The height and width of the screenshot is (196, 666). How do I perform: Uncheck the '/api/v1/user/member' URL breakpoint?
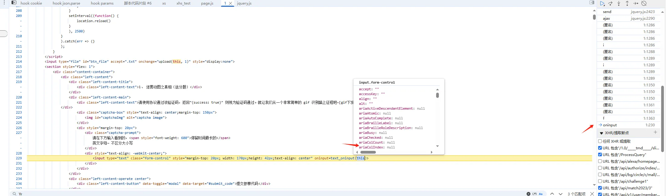point(600,194)
